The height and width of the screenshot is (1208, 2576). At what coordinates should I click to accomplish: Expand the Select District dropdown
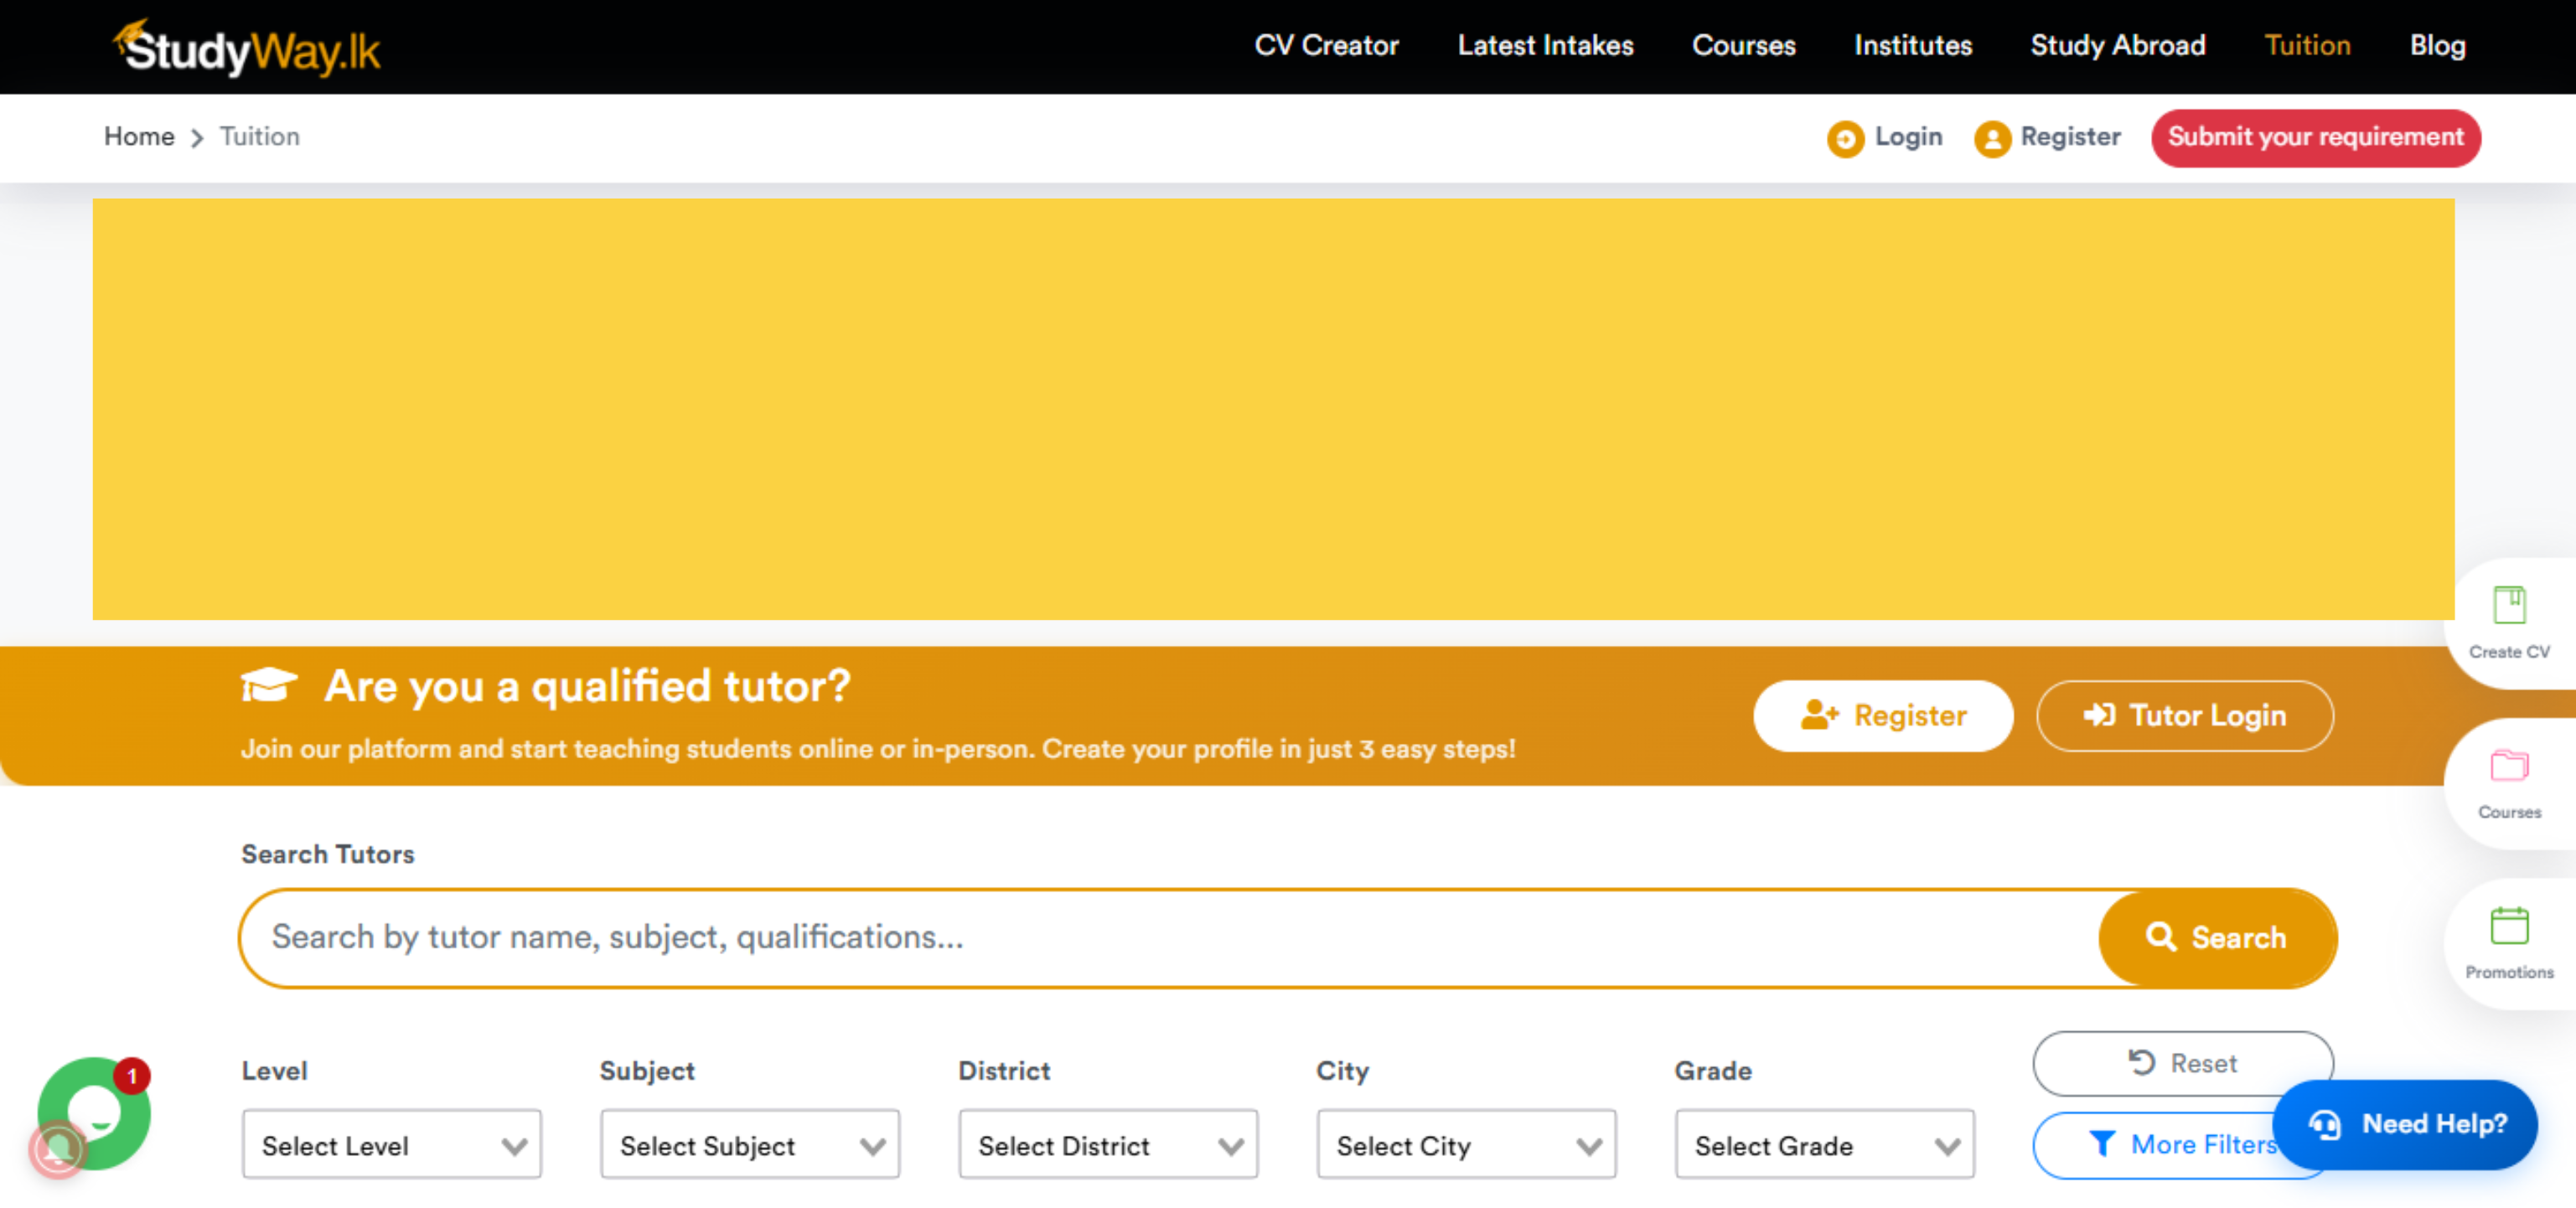click(x=1107, y=1145)
